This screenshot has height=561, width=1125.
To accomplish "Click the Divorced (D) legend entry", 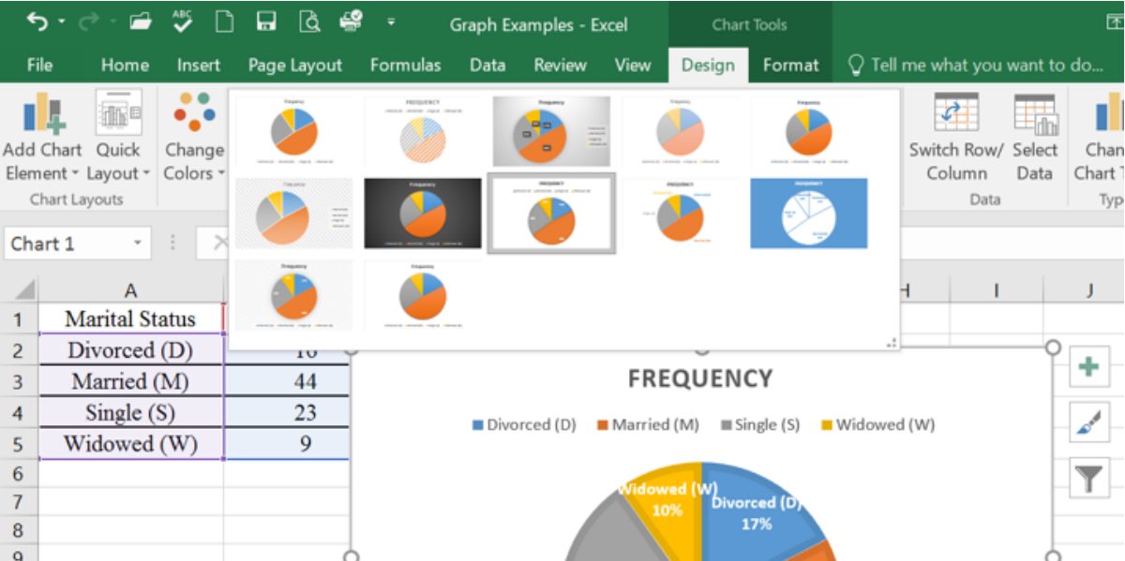I will 524,424.
